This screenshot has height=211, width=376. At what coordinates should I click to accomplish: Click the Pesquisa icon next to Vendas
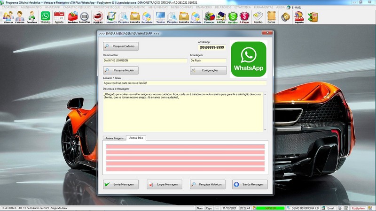point(172,17)
